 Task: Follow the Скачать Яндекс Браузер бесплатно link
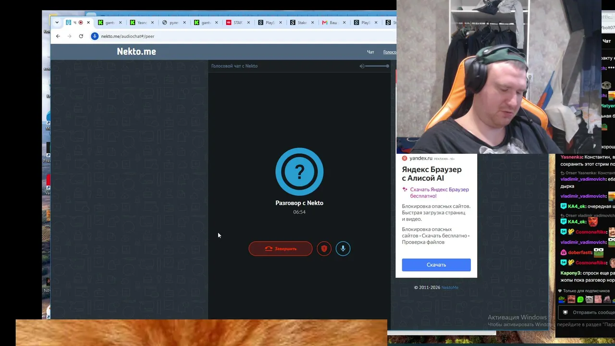pos(439,193)
